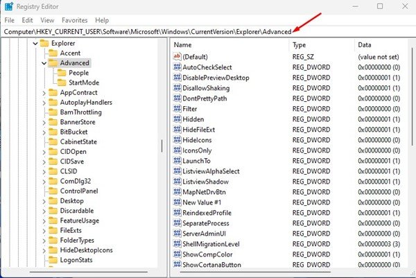Select the ControlPanel key
416x278 pixels.
79,191
